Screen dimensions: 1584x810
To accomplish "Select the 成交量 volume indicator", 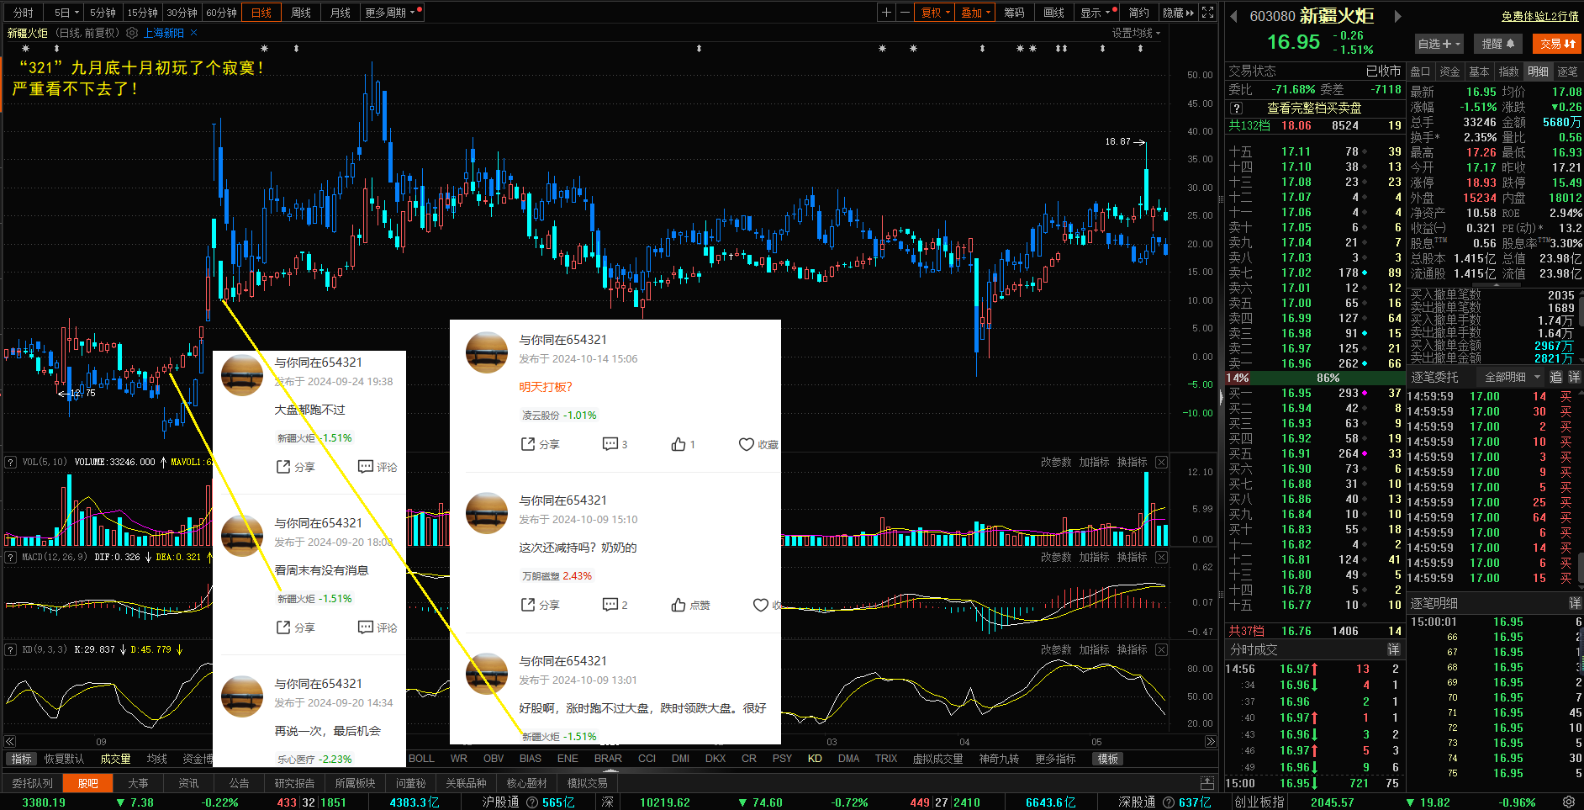I will click(115, 759).
